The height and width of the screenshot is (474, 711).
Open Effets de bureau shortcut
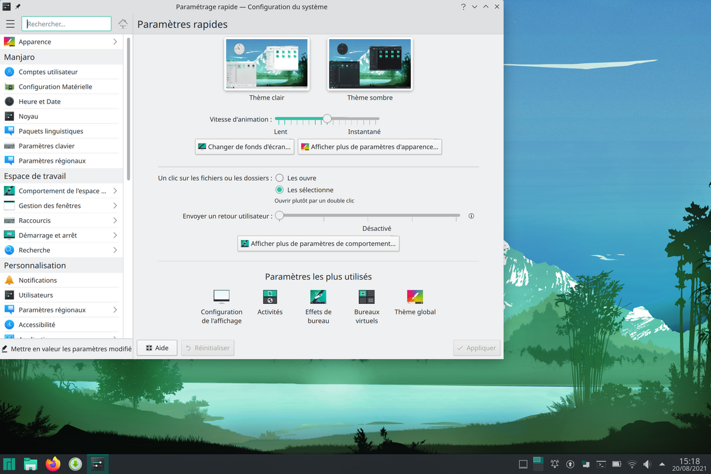tap(318, 307)
